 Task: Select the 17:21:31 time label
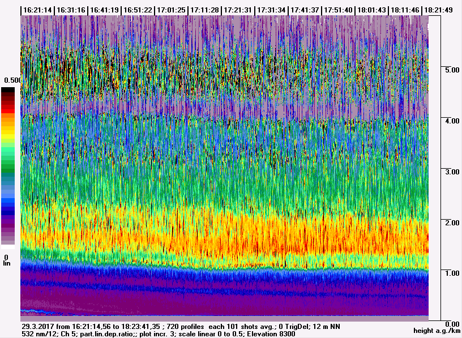238,10
